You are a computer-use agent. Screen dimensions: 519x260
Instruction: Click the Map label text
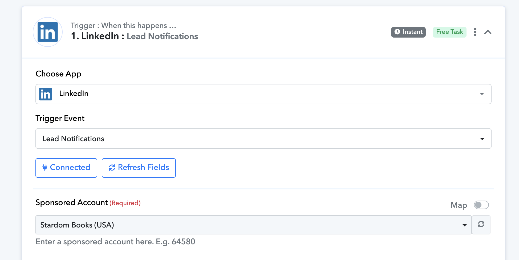(x=459, y=205)
